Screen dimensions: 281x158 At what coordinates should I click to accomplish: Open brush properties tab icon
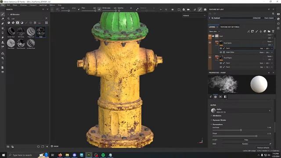[x=211, y=97]
